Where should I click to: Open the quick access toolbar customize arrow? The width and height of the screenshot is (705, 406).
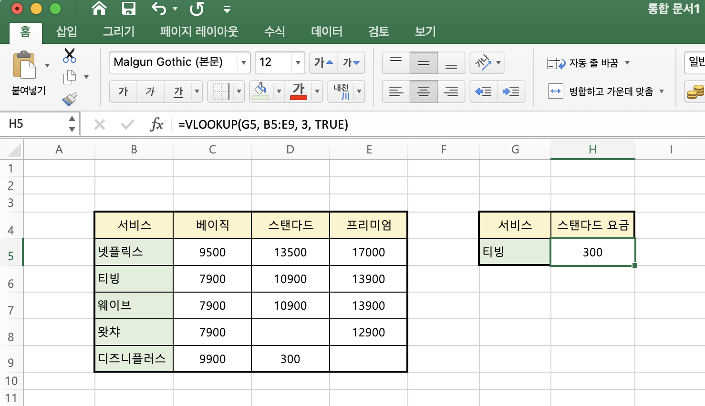[x=227, y=10]
